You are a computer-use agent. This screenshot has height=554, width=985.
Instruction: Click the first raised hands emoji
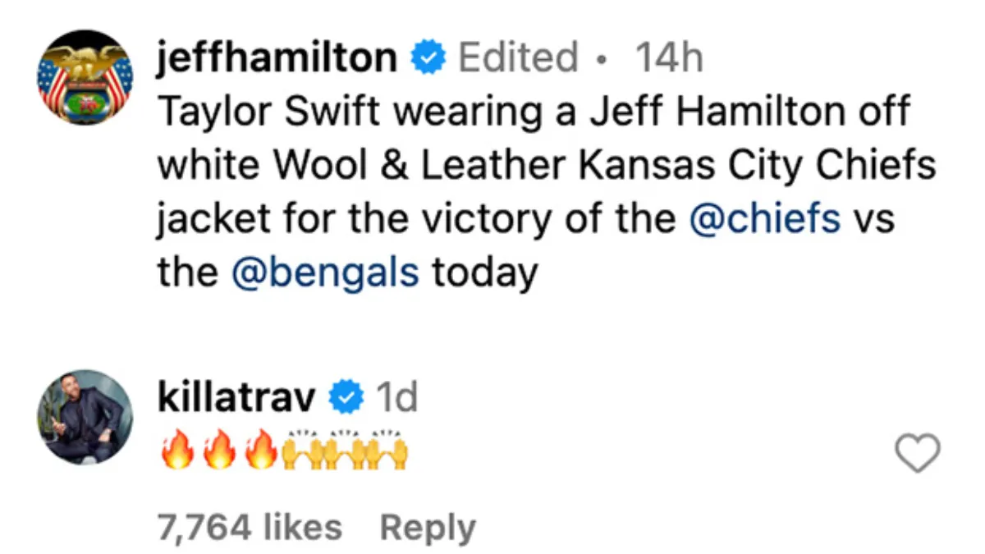[x=301, y=450]
